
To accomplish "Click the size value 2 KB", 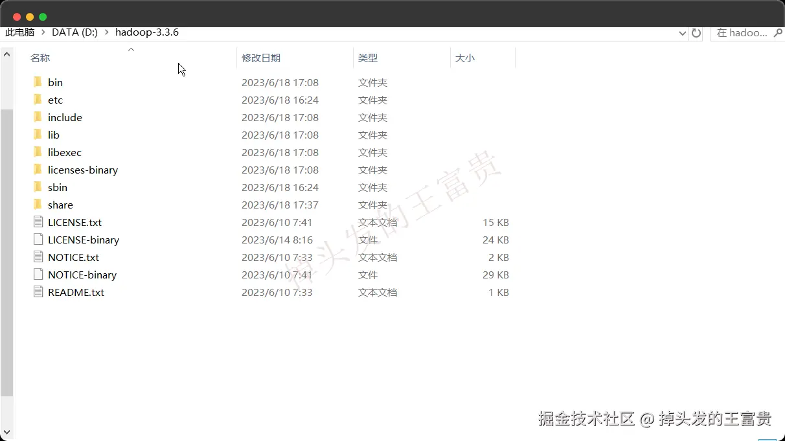I will point(499,257).
